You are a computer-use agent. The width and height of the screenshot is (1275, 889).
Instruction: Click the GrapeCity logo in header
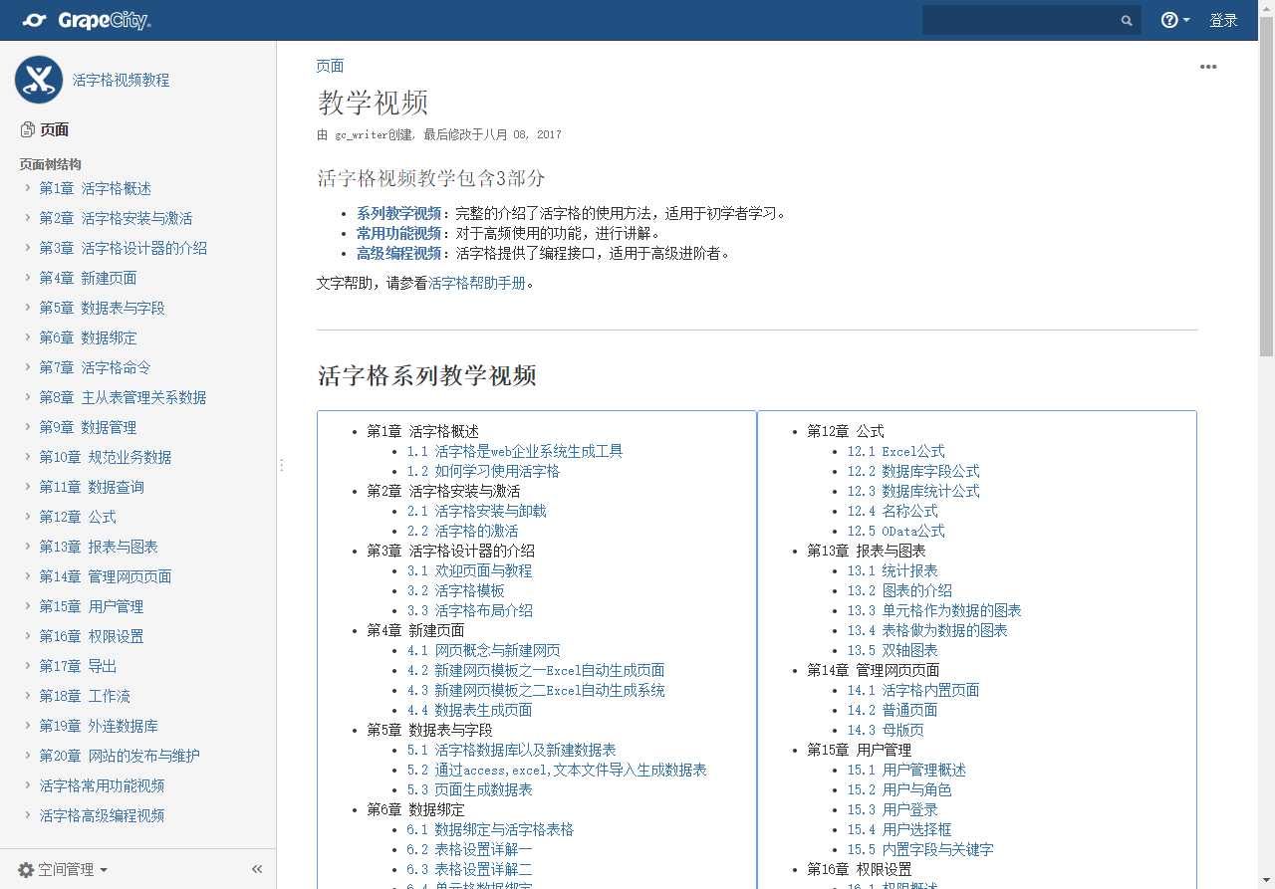pos(86,20)
